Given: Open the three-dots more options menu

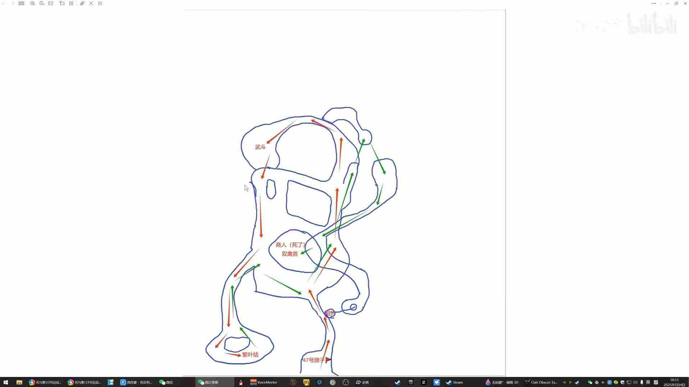Looking at the screenshot, I should pyautogui.click(x=654, y=3).
